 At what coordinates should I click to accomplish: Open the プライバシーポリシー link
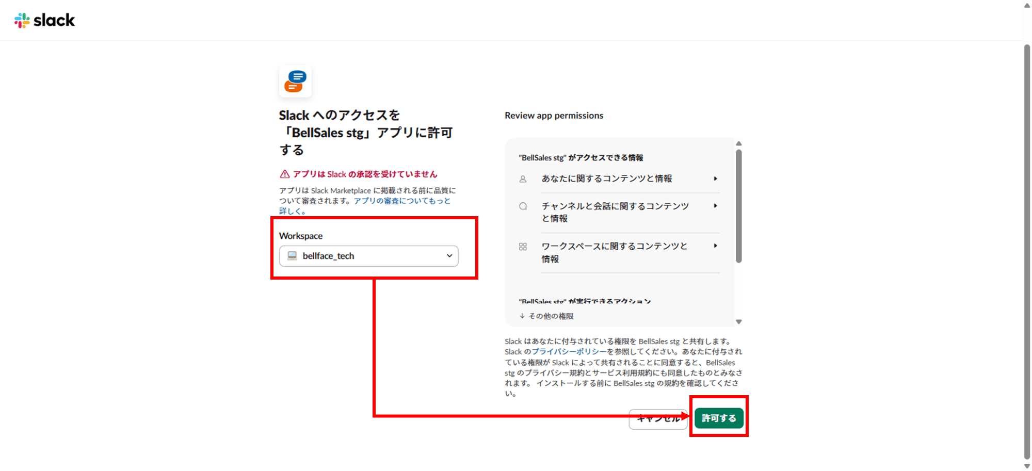569,351
